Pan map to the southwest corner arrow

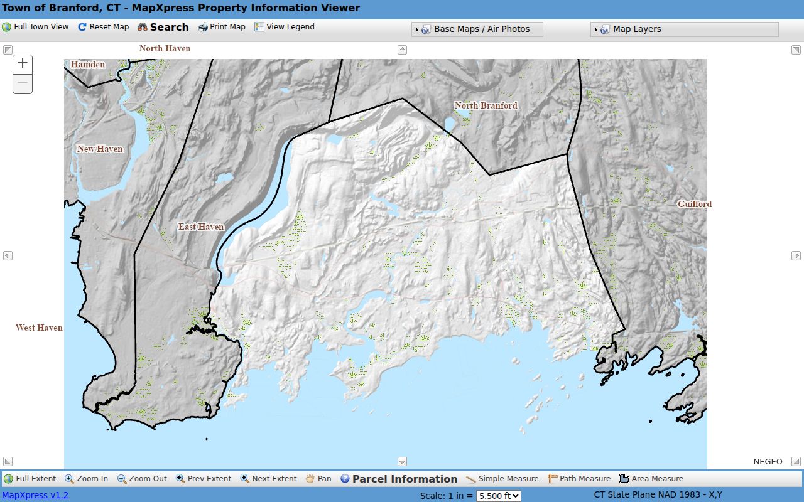coord(8,462)
